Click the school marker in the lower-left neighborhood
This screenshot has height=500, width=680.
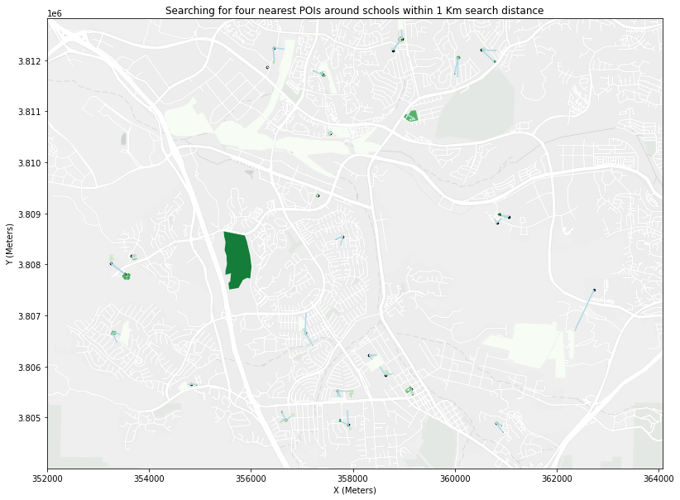[x=113, y=334]
